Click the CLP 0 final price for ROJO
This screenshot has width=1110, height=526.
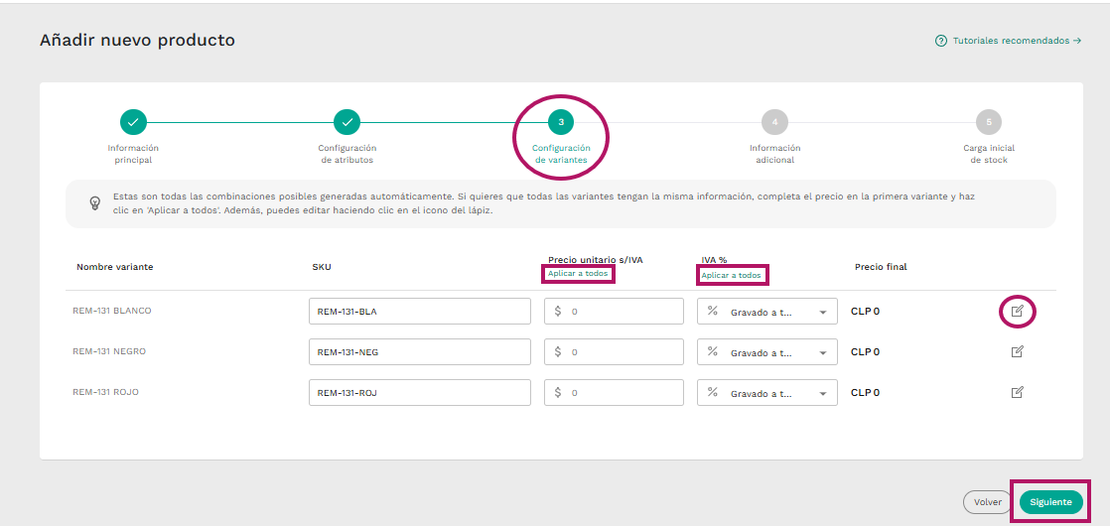coord(865,391)
